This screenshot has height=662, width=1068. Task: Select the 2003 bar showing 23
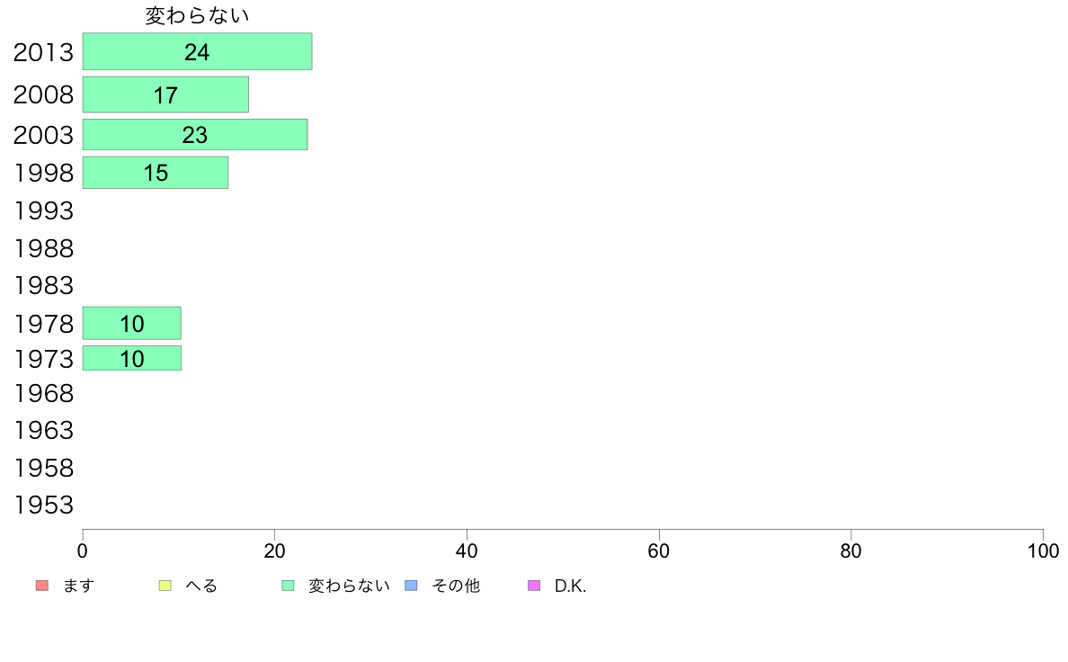point(195,134)
